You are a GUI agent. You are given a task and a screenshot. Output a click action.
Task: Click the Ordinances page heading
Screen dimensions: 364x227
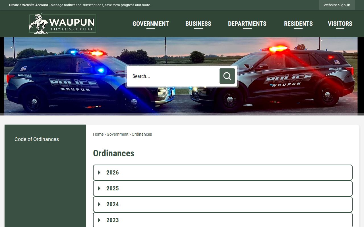pyautogui.click(x=114, y=153)
